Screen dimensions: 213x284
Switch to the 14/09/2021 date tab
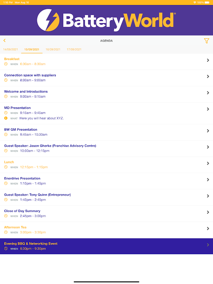point(11,49)
